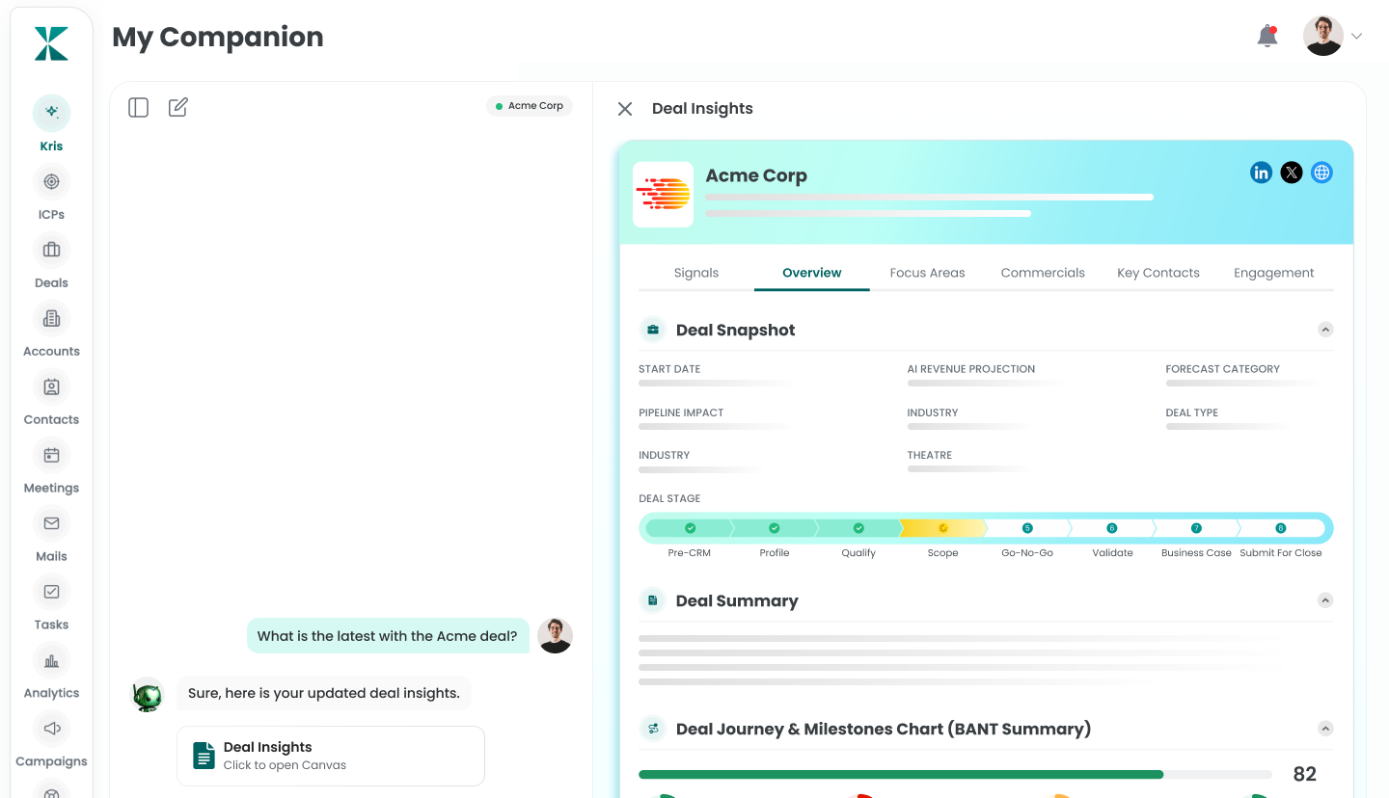Click the FORECAST CATEGORY label
This screenshot has width=1389, height=798.
(1223, 369)
